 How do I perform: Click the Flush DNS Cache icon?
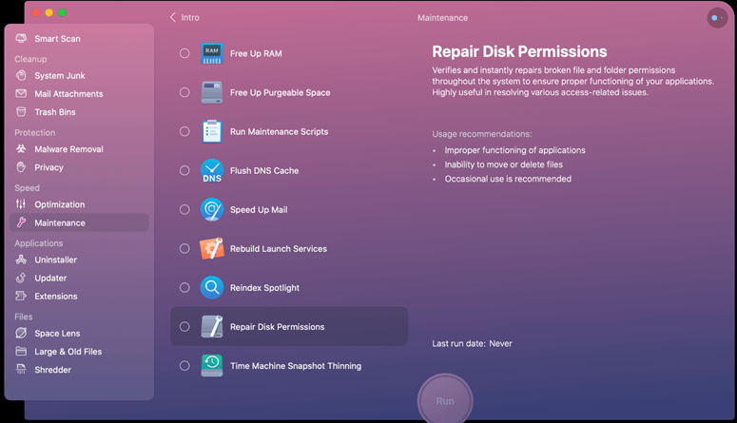tap(211, 171)
